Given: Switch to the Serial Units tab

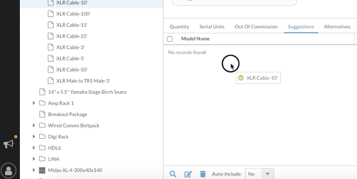Looking at the screenshot, I should 212,27.
